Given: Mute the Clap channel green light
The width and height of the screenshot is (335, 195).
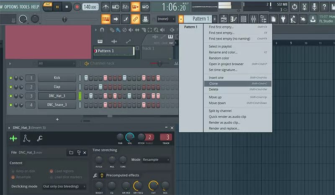Looking at the screenshot, I should [11, 87].
